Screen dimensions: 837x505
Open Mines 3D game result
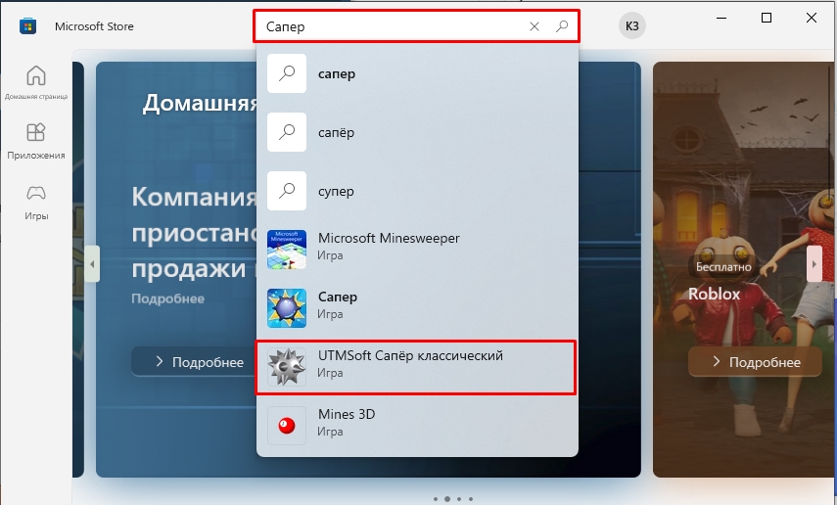(x=417, y=426)
